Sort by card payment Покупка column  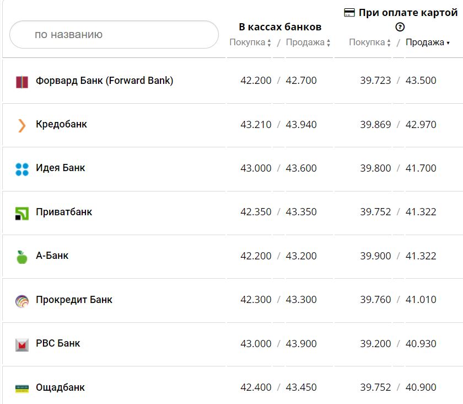click(x=370, y=42)
